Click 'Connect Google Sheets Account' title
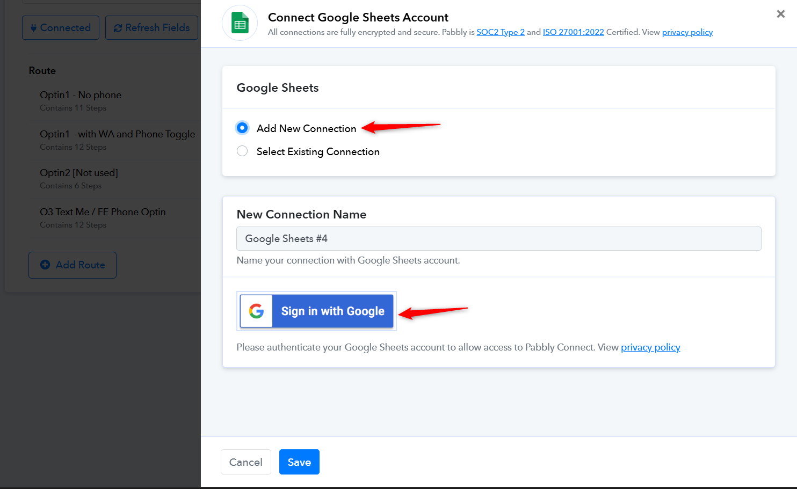797x489 pixels. (x=358, y=17)
